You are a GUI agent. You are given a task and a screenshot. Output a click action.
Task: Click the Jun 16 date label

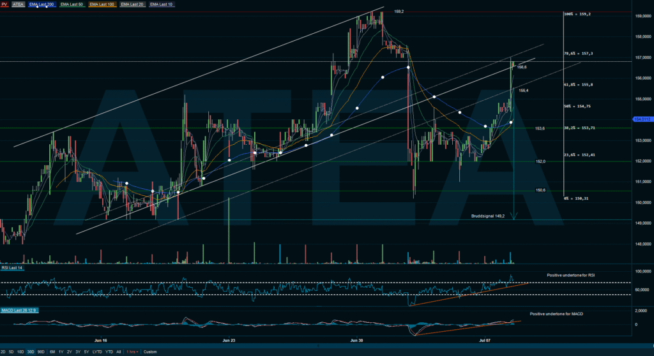pos(100,341)
